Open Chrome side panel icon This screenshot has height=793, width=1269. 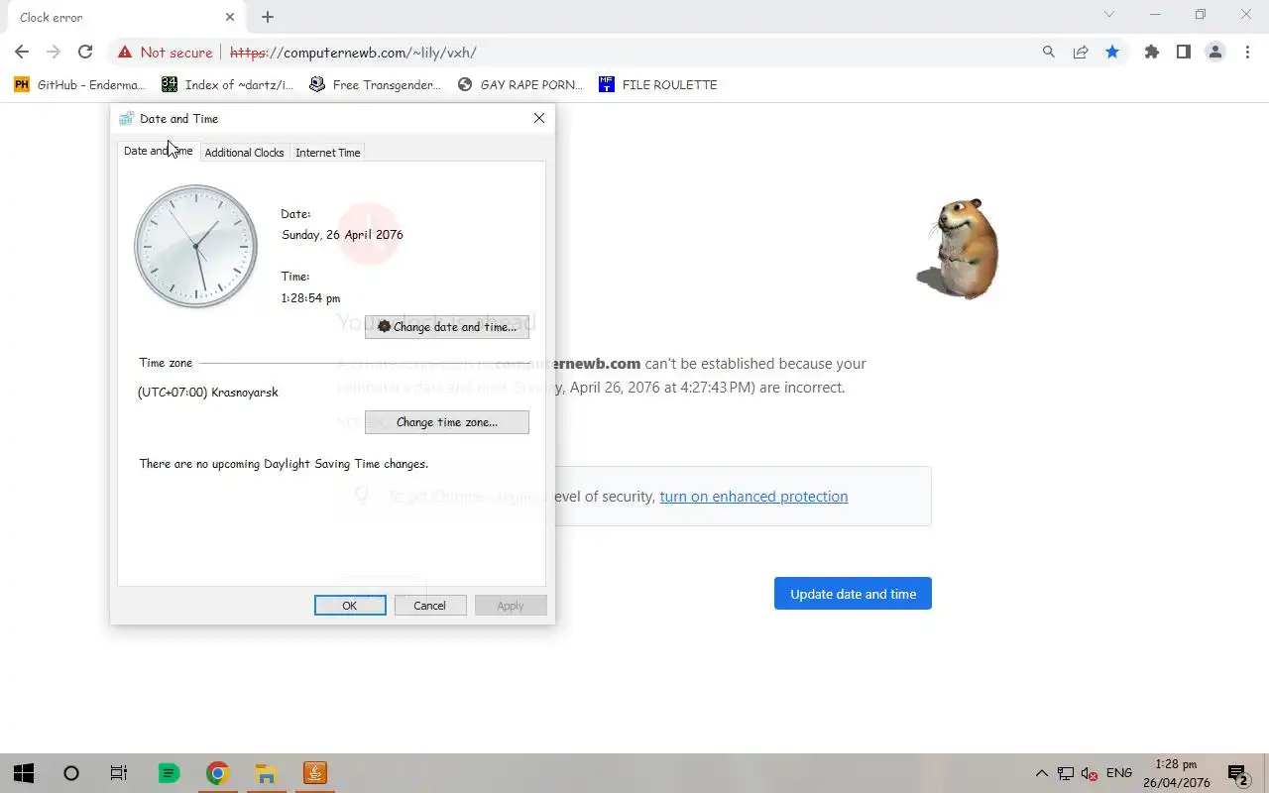[x=1184, y=53]
